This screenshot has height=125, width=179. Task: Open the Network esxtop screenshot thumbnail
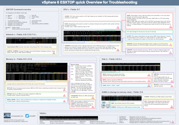[31, 40]
